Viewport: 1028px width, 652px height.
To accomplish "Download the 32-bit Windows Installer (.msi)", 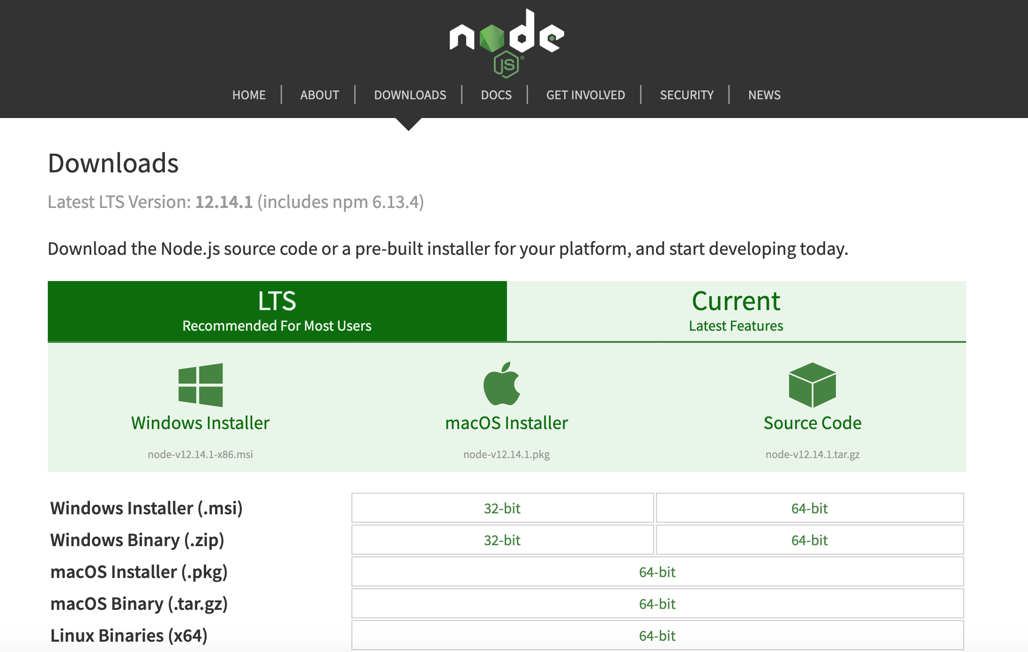I will [x=501, y=508].
